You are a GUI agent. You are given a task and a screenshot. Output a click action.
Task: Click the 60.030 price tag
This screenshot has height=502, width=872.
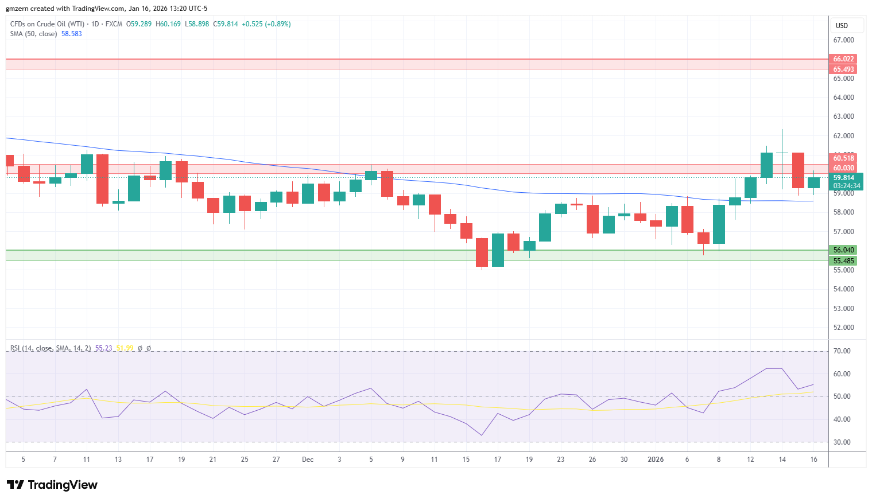(x=843, y=168)
